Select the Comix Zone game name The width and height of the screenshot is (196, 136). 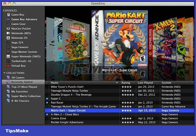coord(59,119)
